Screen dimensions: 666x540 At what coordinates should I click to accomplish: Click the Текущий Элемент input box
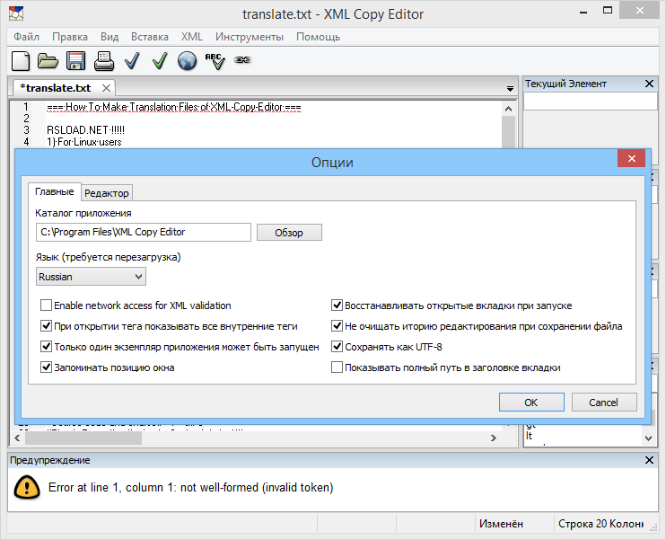point(590,102)
